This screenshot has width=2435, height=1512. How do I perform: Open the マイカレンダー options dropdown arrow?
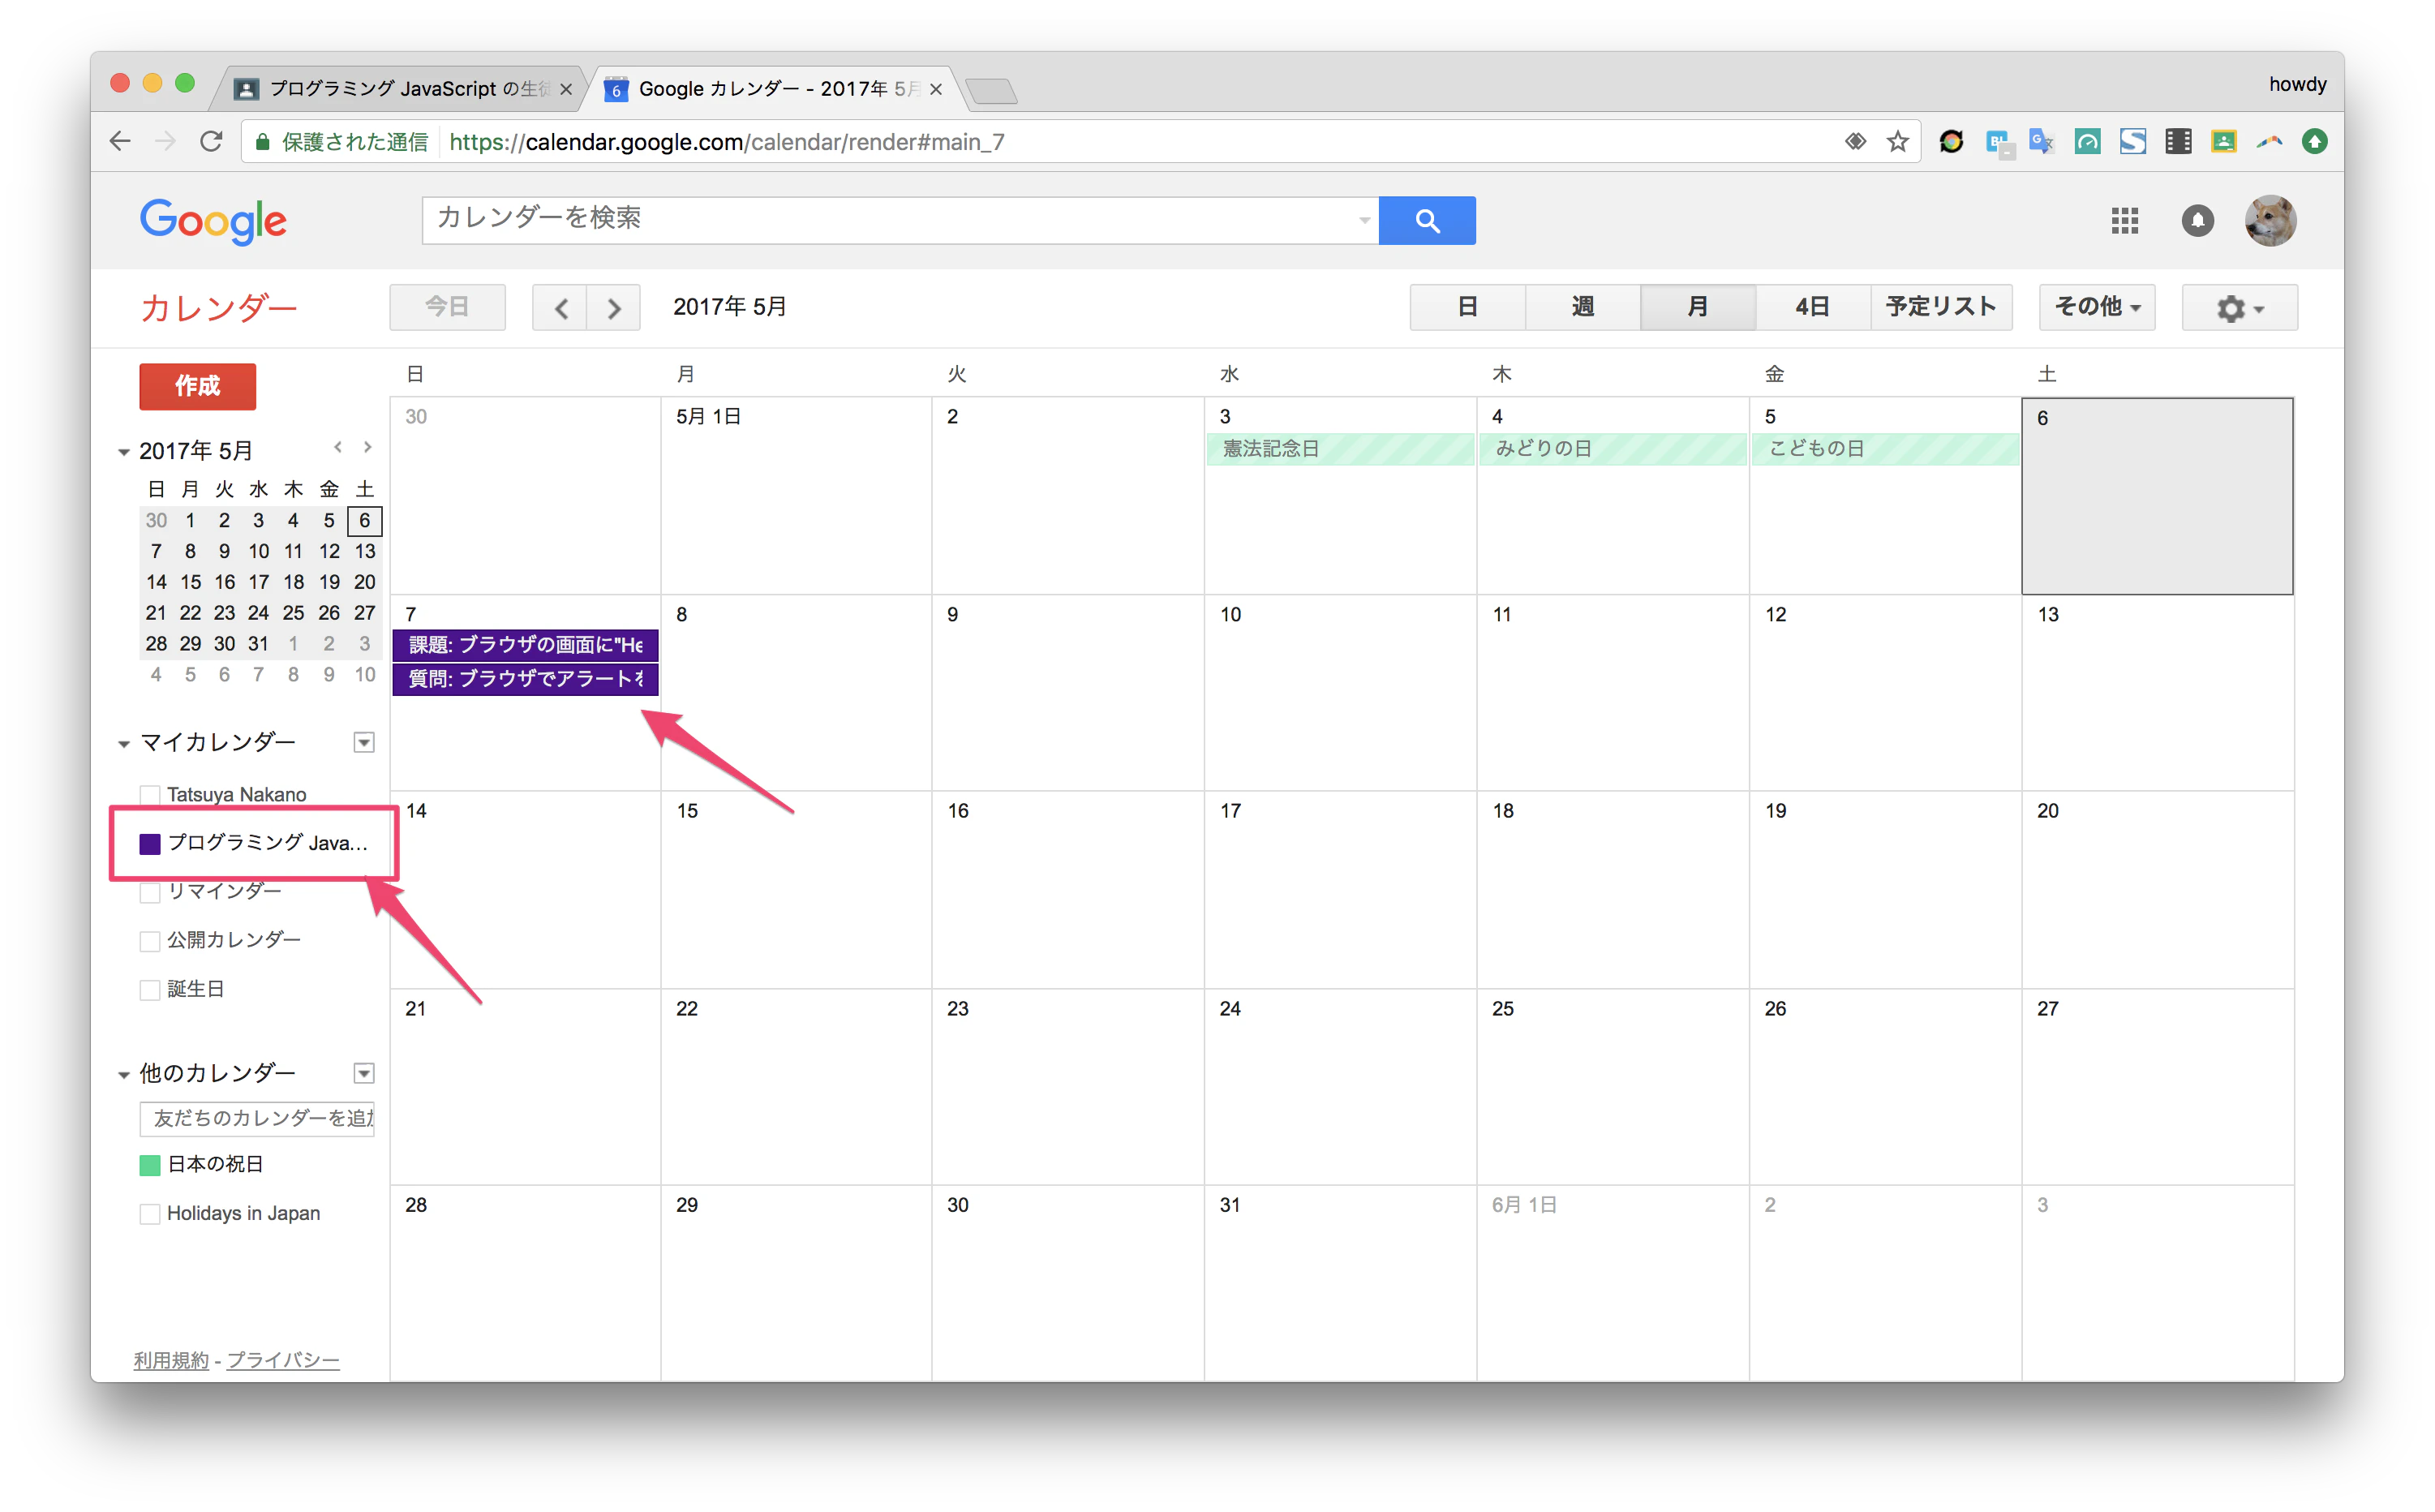[364, 743]
